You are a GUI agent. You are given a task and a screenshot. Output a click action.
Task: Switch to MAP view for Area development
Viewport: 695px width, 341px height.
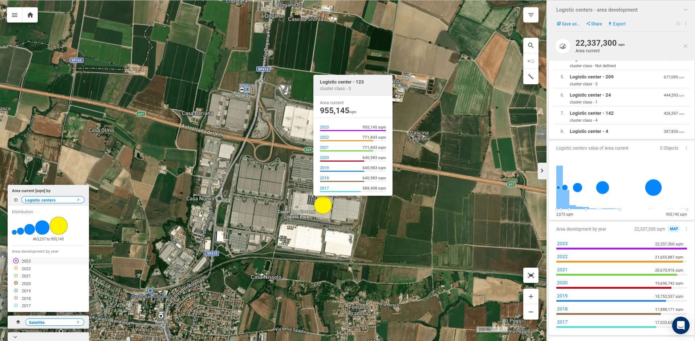coord(674,229)
